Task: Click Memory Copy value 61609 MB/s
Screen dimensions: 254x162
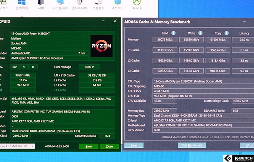Action: coord(218,40)
